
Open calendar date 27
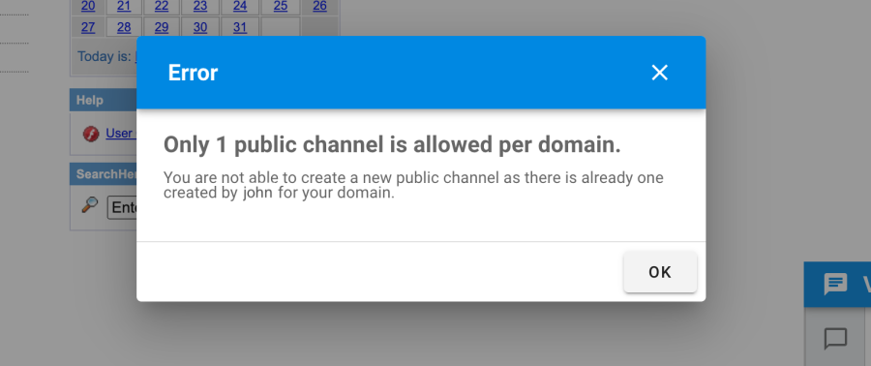pyautogui.click(x=88, y=27)
